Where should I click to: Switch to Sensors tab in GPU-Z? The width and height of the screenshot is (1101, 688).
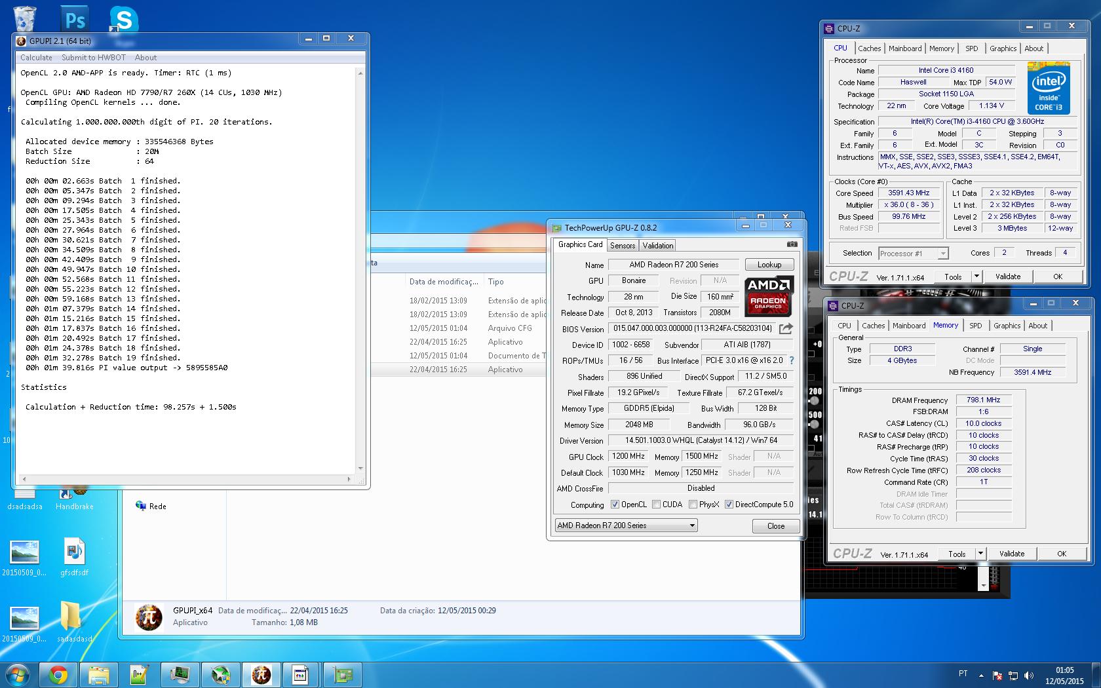[x=623, y=246]
